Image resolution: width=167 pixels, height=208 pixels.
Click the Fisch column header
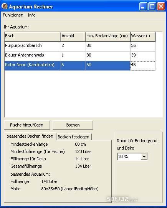(x=33, y=37)
